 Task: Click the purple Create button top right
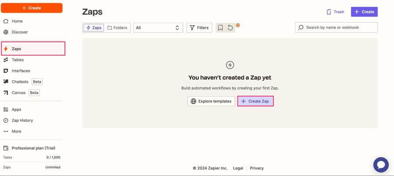[364, 12]
